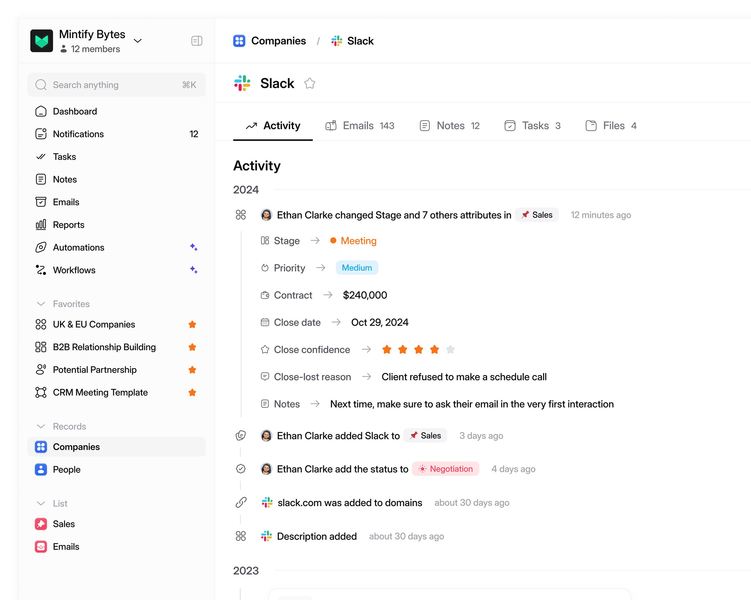Screen dimensions: 751x600
Task: Click Slack in the breadcrumb
Action: (x=352, y=41)
